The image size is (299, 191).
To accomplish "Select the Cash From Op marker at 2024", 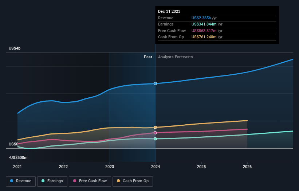I will pos(155,127).
